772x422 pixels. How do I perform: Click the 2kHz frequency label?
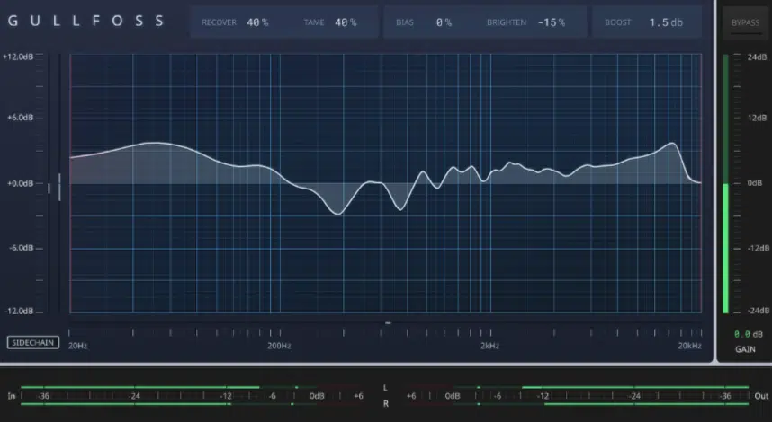click(489, 346)
